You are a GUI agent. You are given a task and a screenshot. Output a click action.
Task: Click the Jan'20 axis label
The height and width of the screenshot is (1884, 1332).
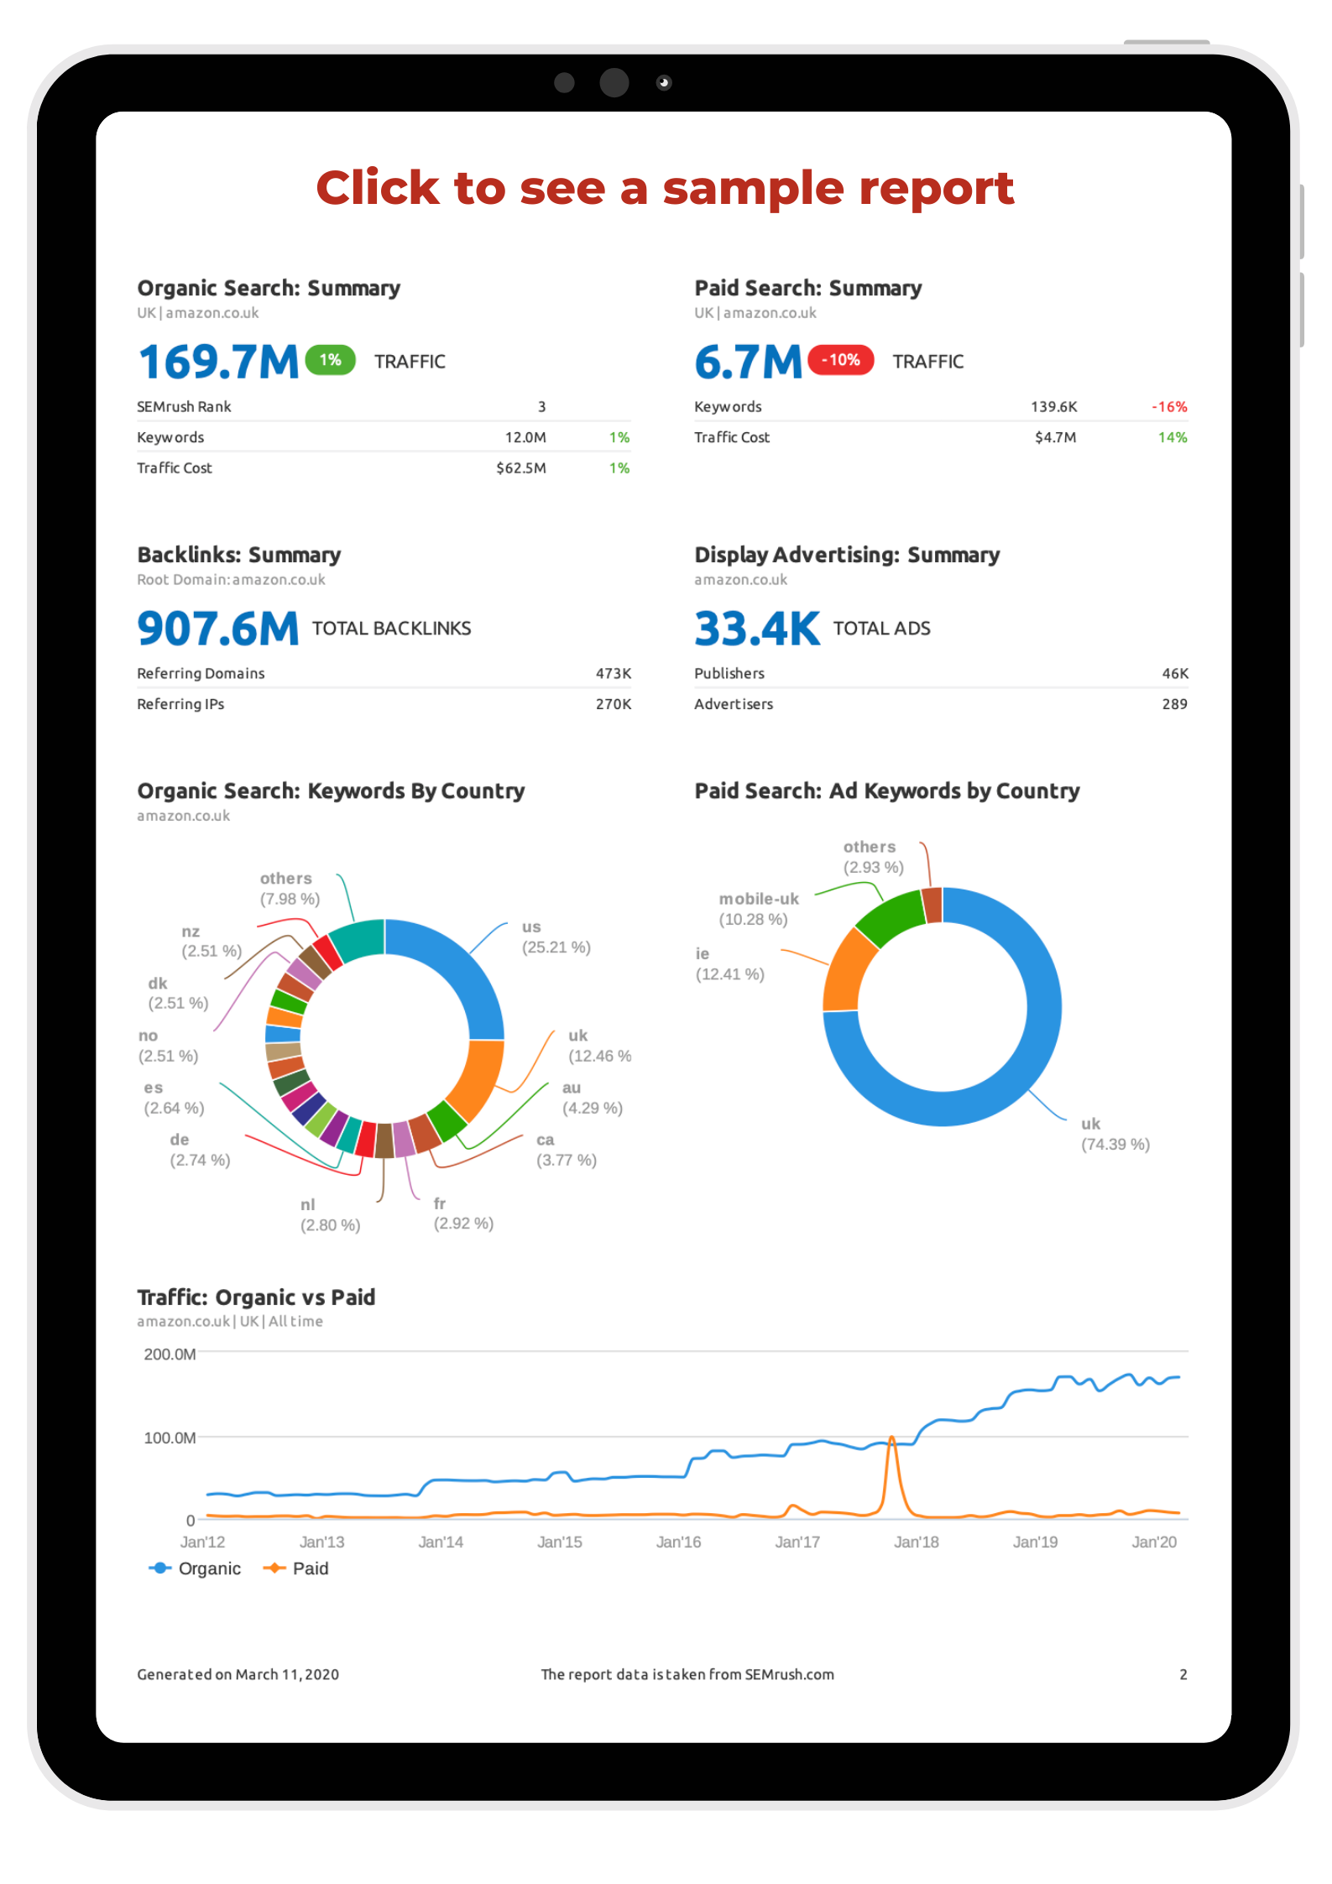tap(1154, 1542)
